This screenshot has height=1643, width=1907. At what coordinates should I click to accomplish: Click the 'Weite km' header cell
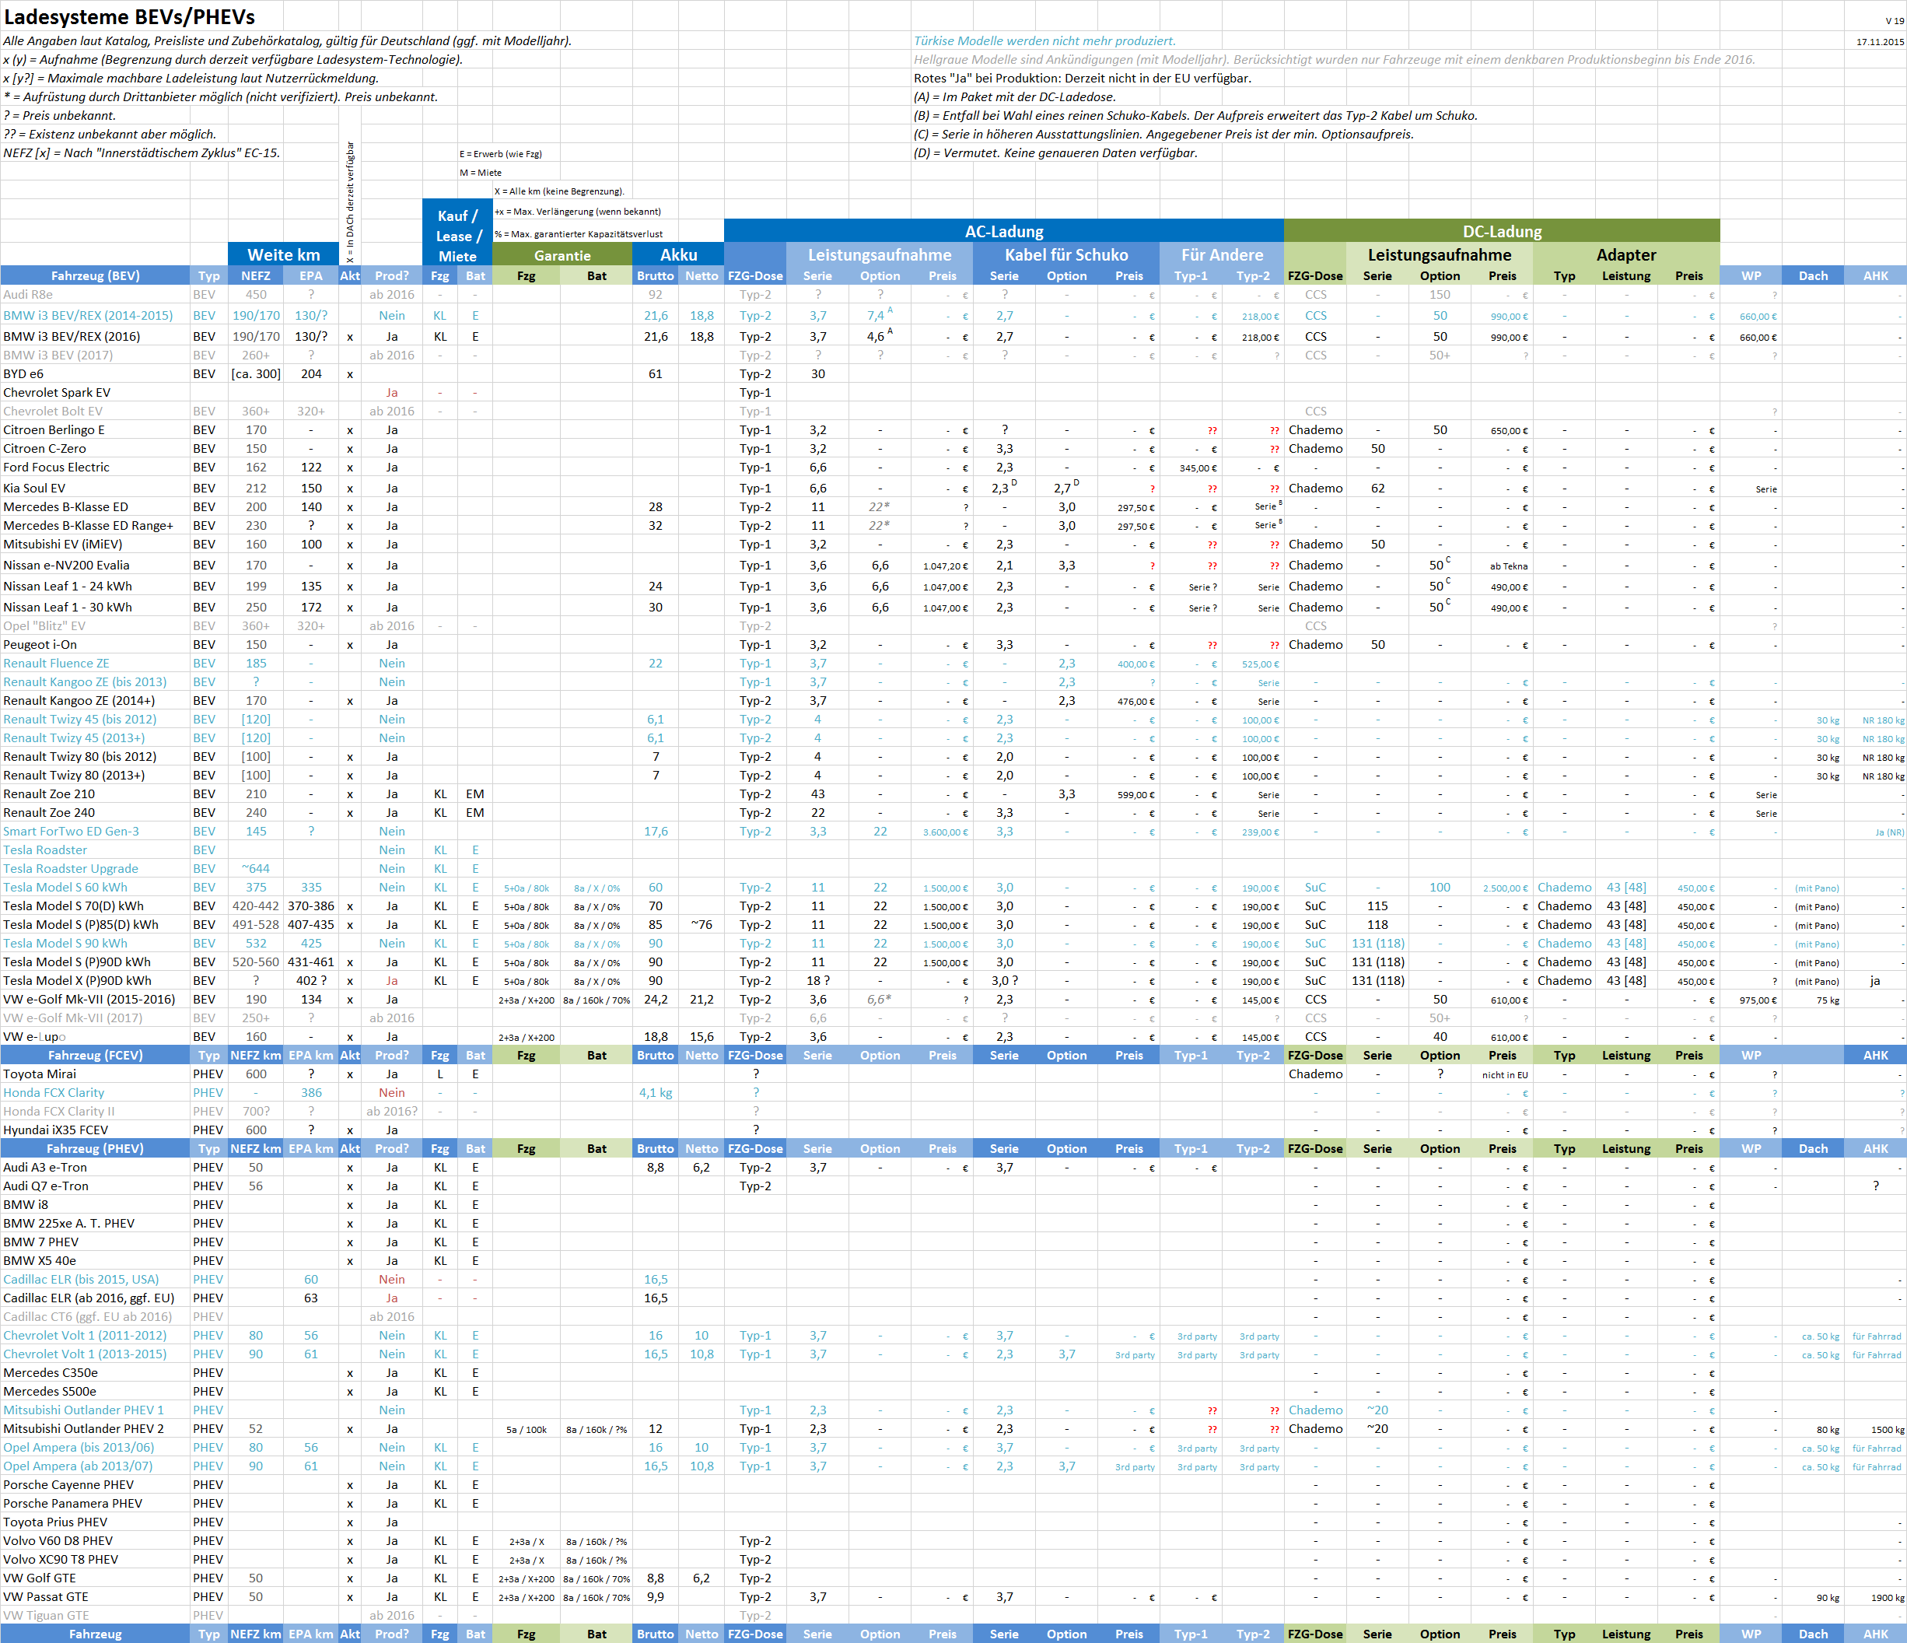(283, 255)
